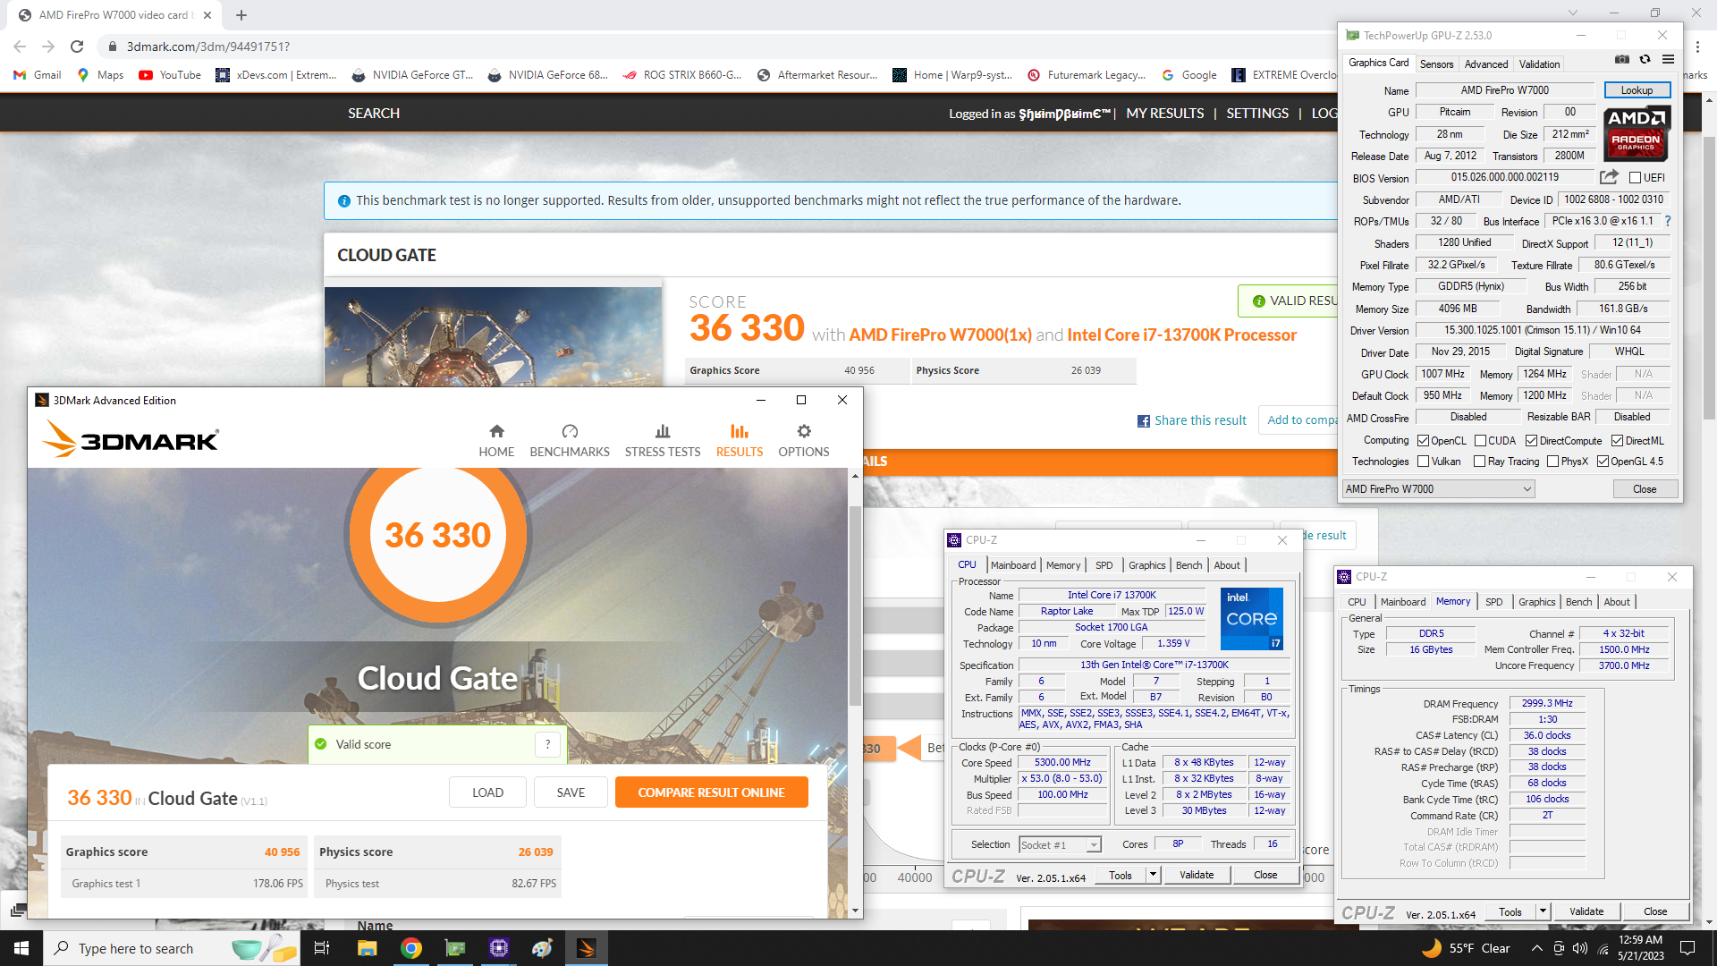
Task: Open 3DMark HOME section
Action: coord(496,441)
